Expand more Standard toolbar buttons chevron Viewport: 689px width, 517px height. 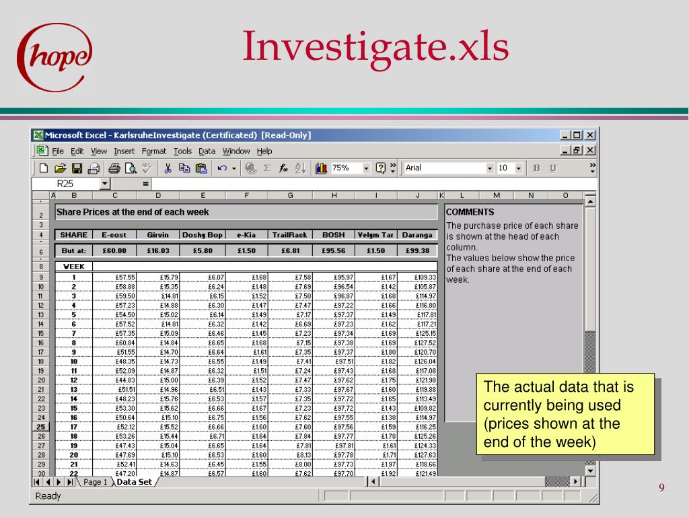[393, 168]
